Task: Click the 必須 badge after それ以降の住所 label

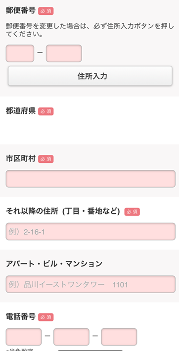Action: pos(132,212)
